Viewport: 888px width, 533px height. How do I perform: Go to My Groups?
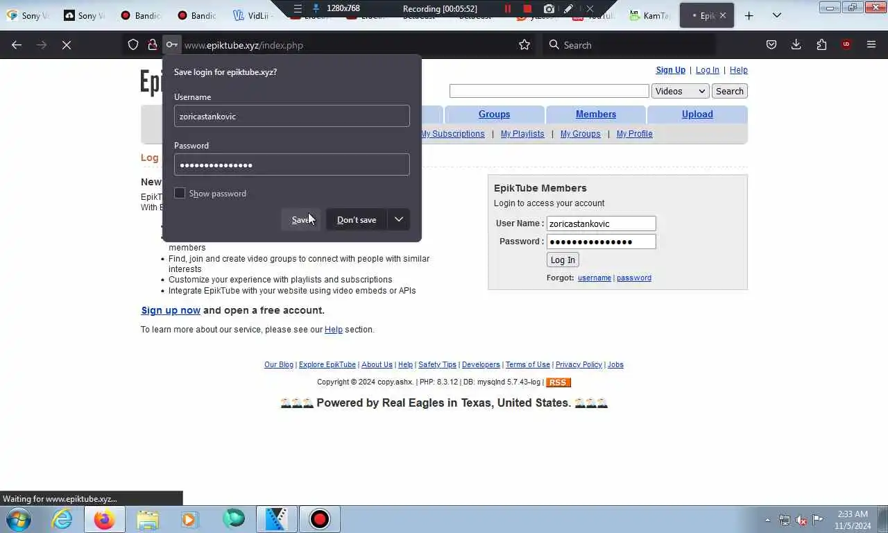click(x=581, y=134)
